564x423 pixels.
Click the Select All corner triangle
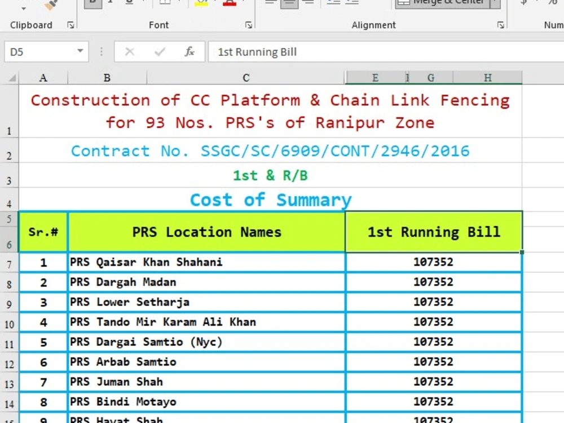12,78
